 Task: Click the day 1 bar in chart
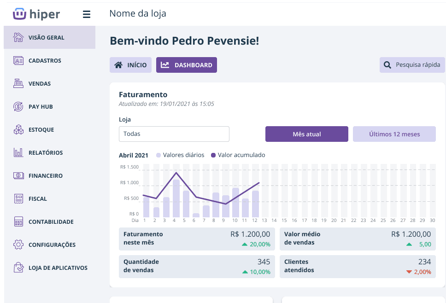[x=146, y=207]
